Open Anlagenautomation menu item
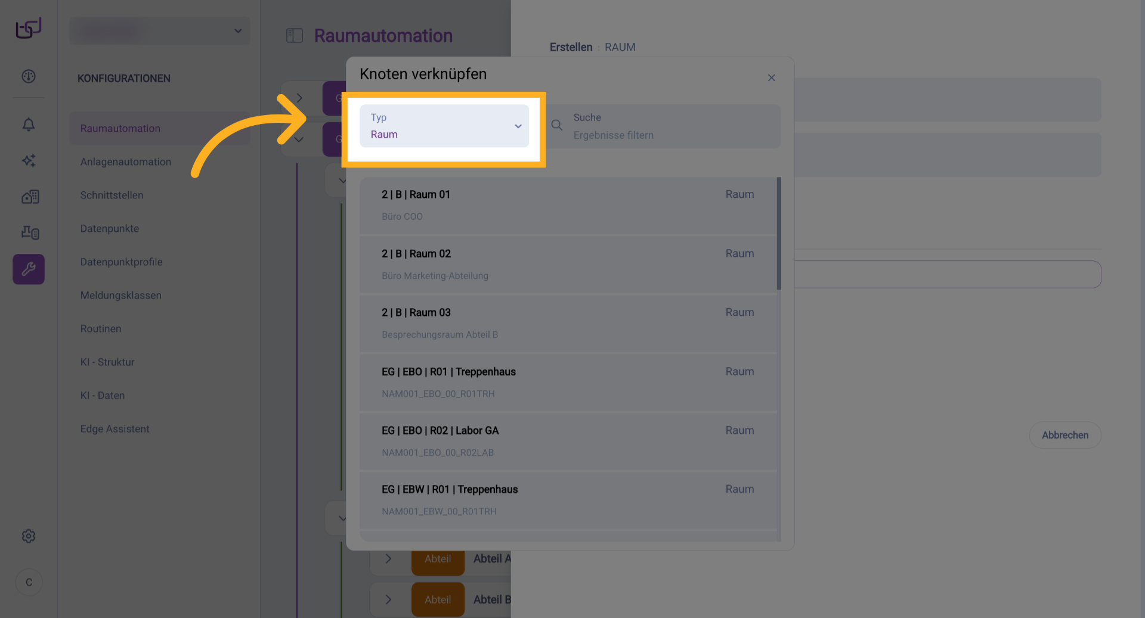Viewport: 1145px width, 618px height. coord(126,162)
